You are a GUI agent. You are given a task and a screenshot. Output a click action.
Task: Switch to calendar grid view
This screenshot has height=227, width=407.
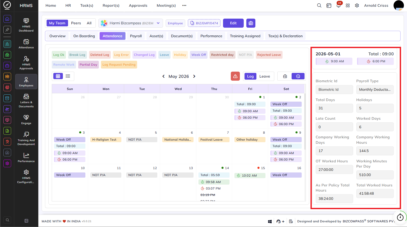click(58, 76)
